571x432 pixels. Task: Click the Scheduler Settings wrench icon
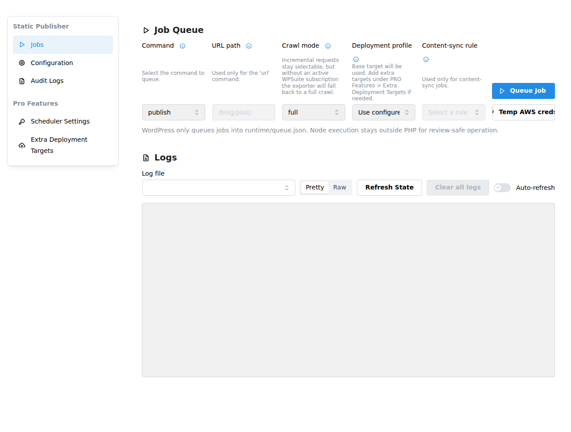point(22,122)
